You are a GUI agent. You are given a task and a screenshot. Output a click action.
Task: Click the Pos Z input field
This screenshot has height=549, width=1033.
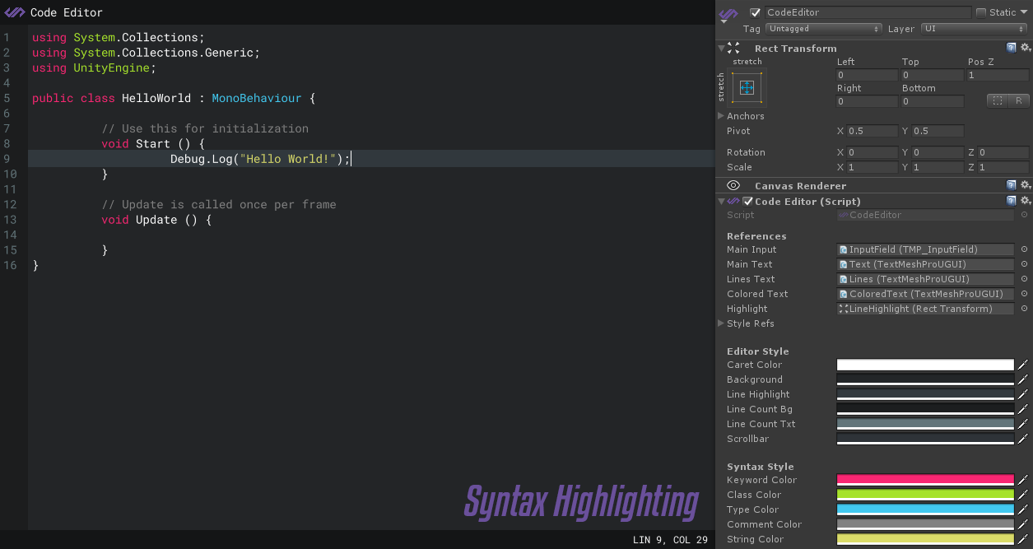[997, 74]
